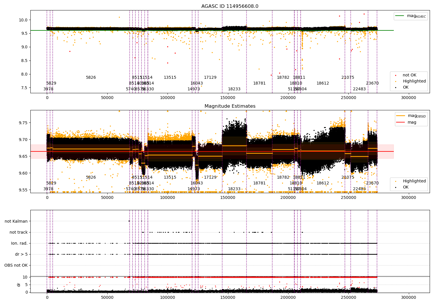Click the 10 tick on the dr axis
The image size is (434, 304).
[25, 277]
